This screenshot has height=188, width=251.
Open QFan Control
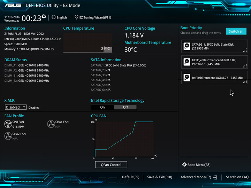point(111,165)
